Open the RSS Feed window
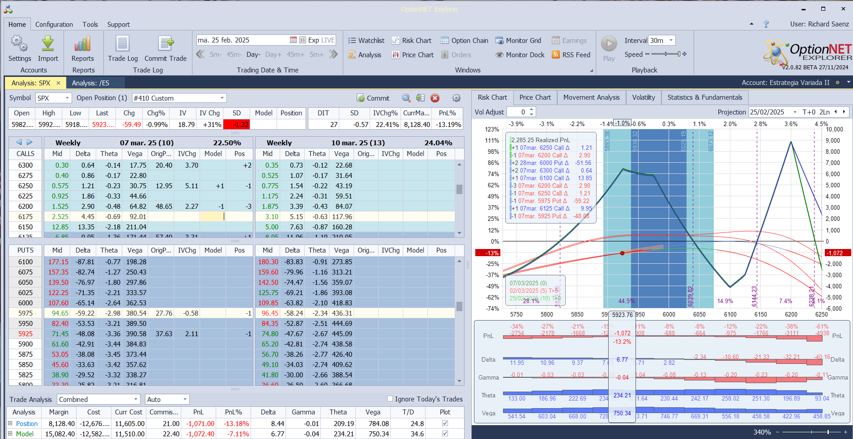This screenshot has height=439, width=853. [571, 55]
